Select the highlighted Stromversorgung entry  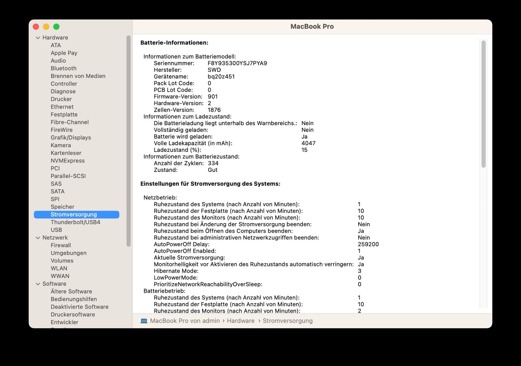tap(76, 214)
